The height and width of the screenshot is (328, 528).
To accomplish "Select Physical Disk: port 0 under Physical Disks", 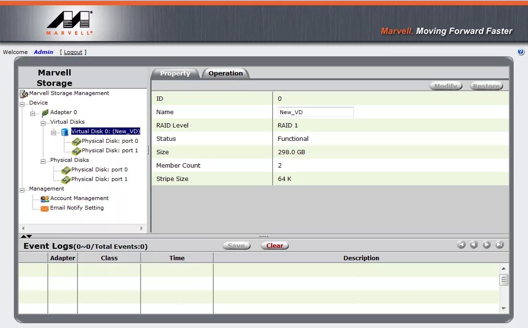I will tap(99, 169).
